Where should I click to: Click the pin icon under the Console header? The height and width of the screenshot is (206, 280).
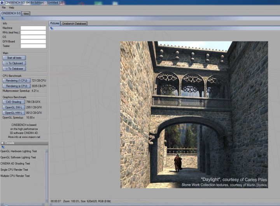point(3,147)
